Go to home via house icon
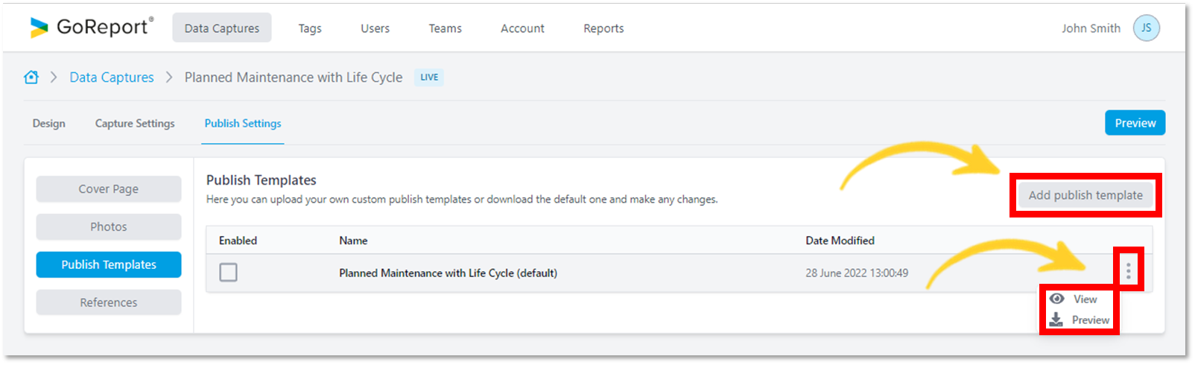 pyautogui.click(x=31, y=77)
